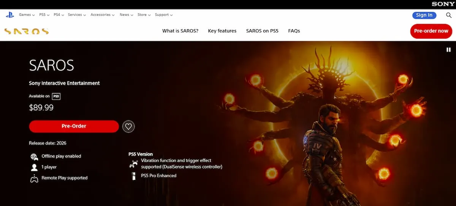The height and width of the screenshot is (206, 456).
Task: Expand the PS5 dropdown menu
Action: point(44,15)
